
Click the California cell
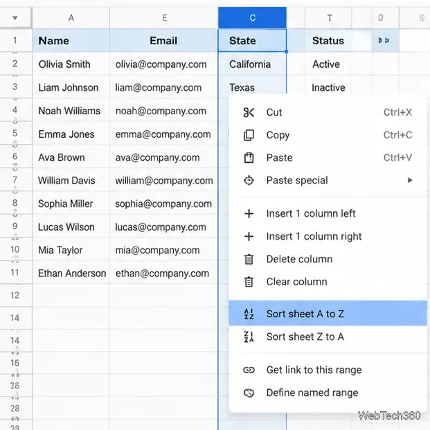pos(252,64)
